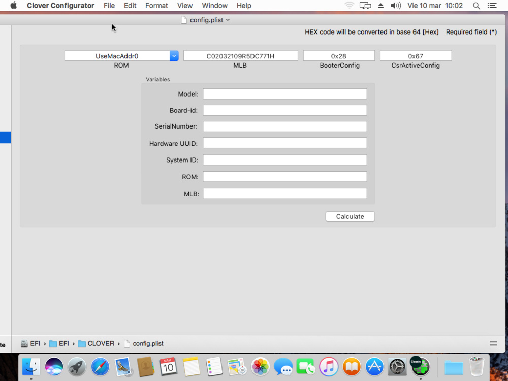Open the Format menu
Image resolution: width=508 pixels, height=381 pixels.
point(156,6)
